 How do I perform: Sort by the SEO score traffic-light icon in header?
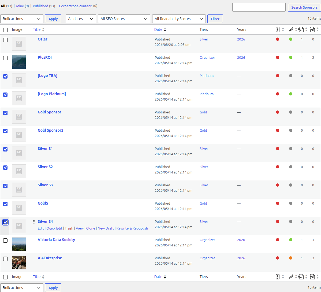[278, 29]
